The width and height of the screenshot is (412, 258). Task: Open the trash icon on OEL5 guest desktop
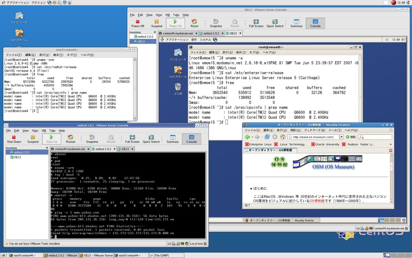pos(178,89)
